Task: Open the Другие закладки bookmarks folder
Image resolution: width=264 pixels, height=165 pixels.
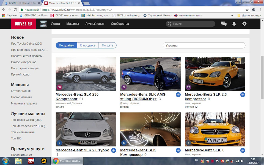Action: pos(249,15)
